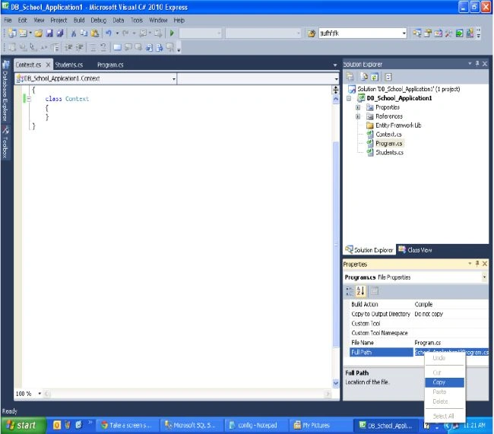Toggle the blue bookmark flag icon
The height and width of the screenshot is (434, 494).
[117, 48]
